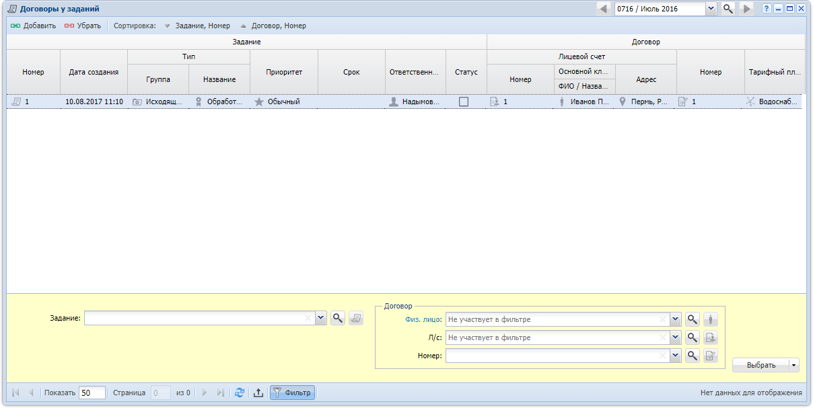Clear the Л/с filter field
The image size is (813, 408).
(x=663, y=337)
